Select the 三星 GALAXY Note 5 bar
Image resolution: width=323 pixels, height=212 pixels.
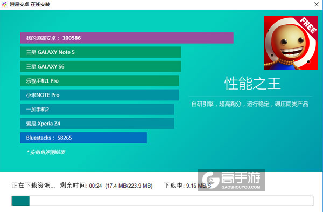pyautogui.click(x=100, y=52)
